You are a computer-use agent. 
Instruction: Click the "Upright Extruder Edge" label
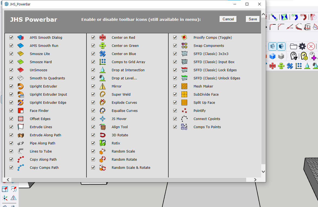click(48, 103)
